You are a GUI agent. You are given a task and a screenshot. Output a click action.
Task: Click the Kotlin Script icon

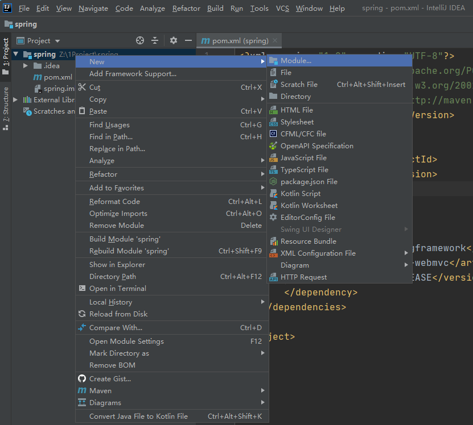(x=273, y=194)
